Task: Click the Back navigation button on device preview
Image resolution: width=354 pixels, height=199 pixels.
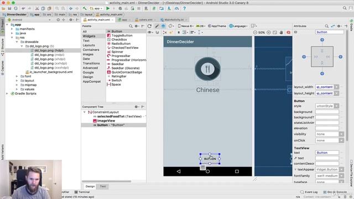Action: coord(179,171)
